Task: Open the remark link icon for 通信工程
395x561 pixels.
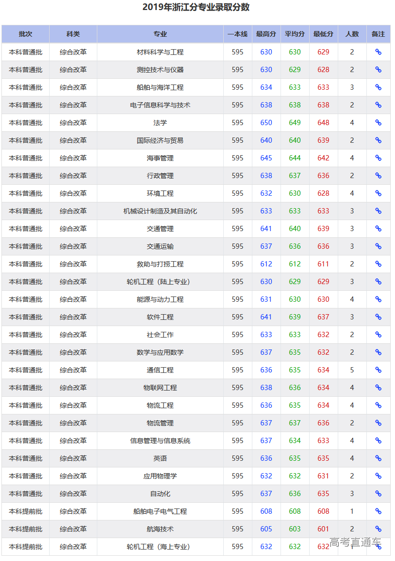Action: pyautogui.click(x=378, y=370)
